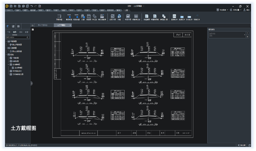Click the Save file icon in the quick toolbar
The width and height of the screenshot is (256, 151).
point(19,6)
